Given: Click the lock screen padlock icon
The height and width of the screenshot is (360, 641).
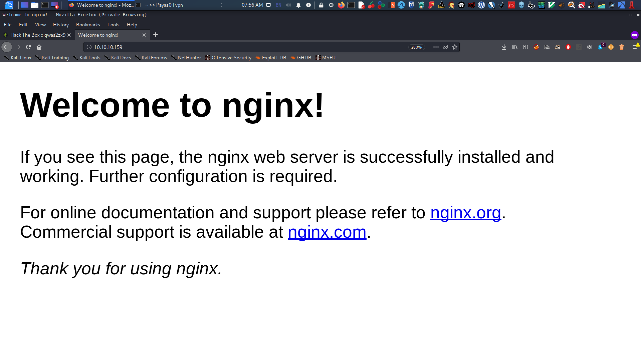Looking at the screenshot, I should pyautogui.click(x=321, y=5).
